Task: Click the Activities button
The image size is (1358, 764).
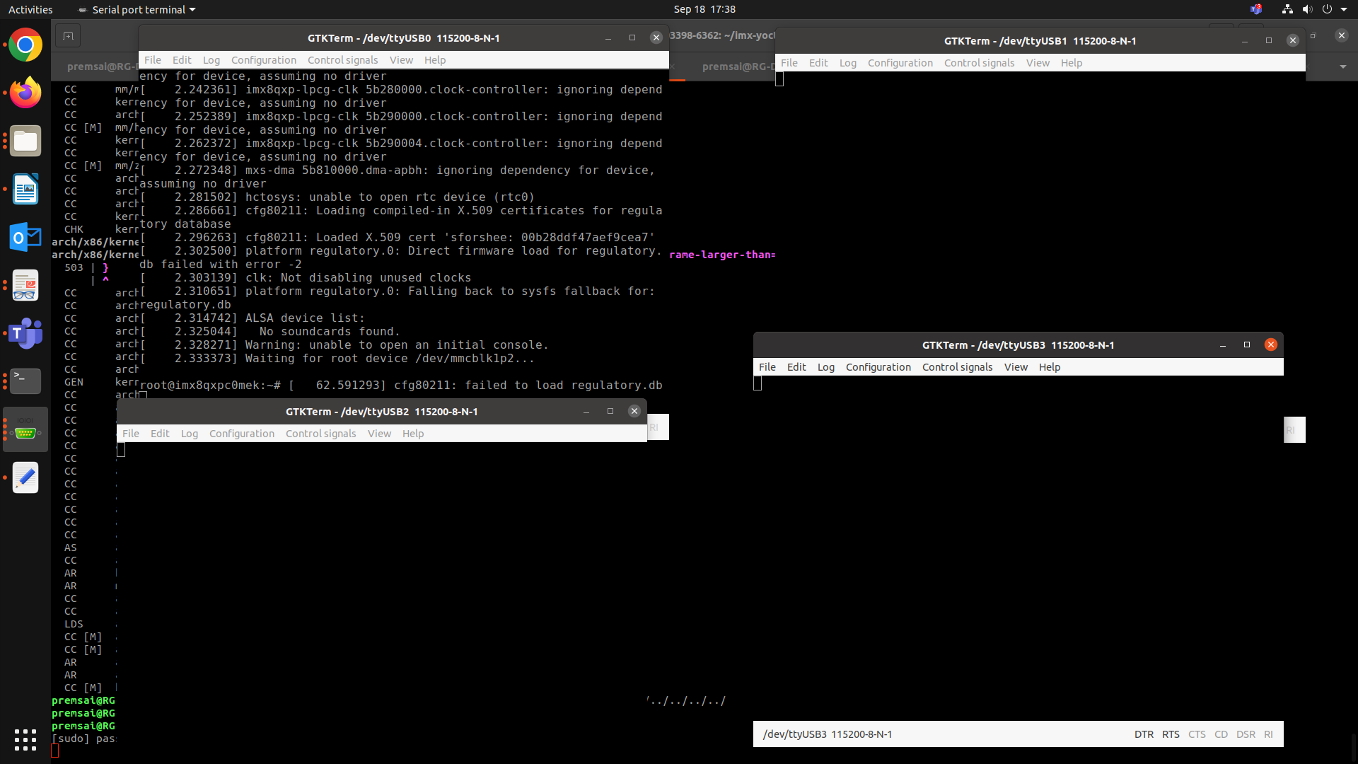Action: [x=30, y=9]
